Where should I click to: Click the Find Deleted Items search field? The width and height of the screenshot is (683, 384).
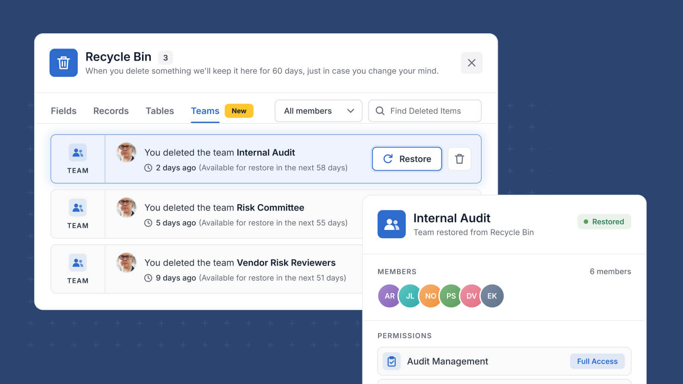pos(425,111)
